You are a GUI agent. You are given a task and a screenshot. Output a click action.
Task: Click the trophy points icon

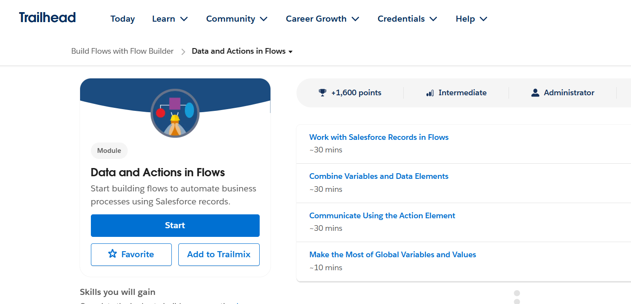[322, 93]
